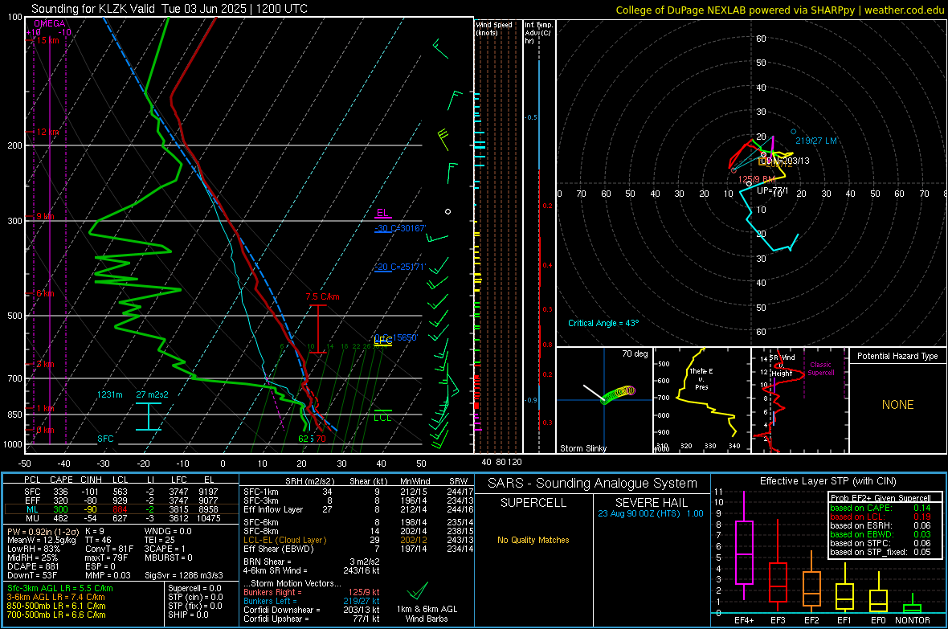
Task: Click the 'Wind Speed (knots)' panel header
Action: point(494,28)
